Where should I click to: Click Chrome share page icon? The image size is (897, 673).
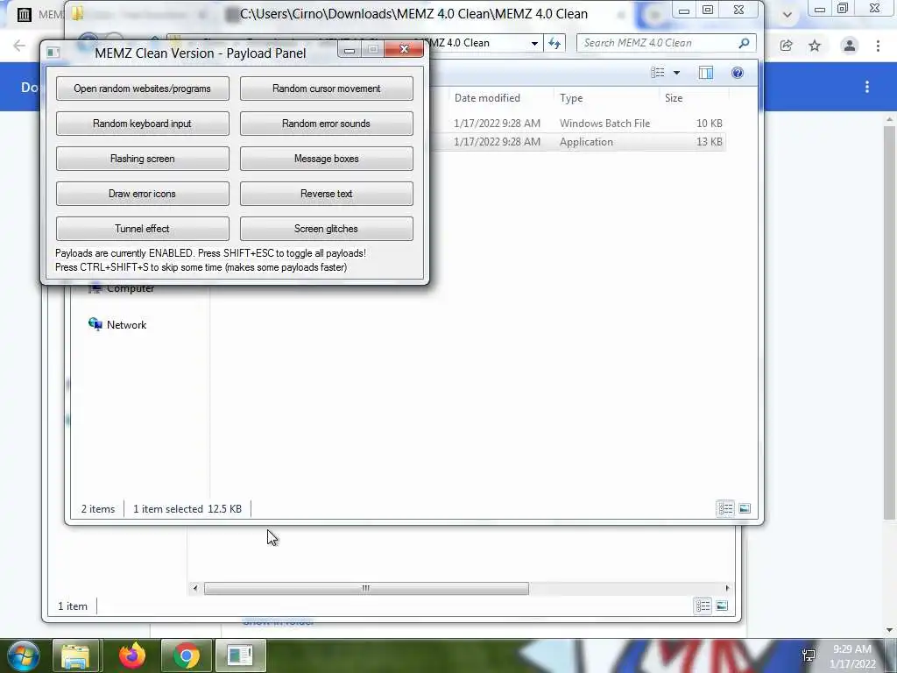point(786,46)
